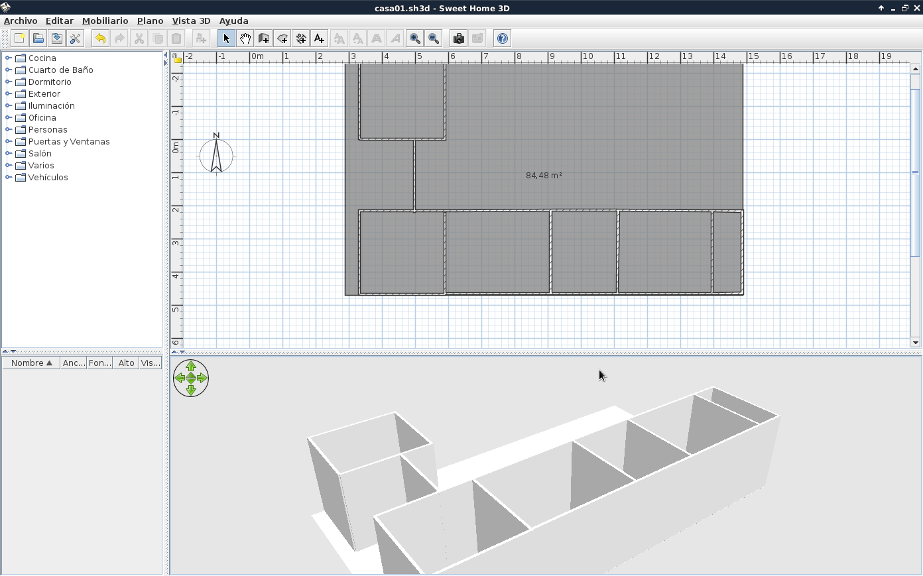The width and height of the screenshot is (923, 576).
Task: Click the plan lock icon at ruler corner
Action: (177, 58)
